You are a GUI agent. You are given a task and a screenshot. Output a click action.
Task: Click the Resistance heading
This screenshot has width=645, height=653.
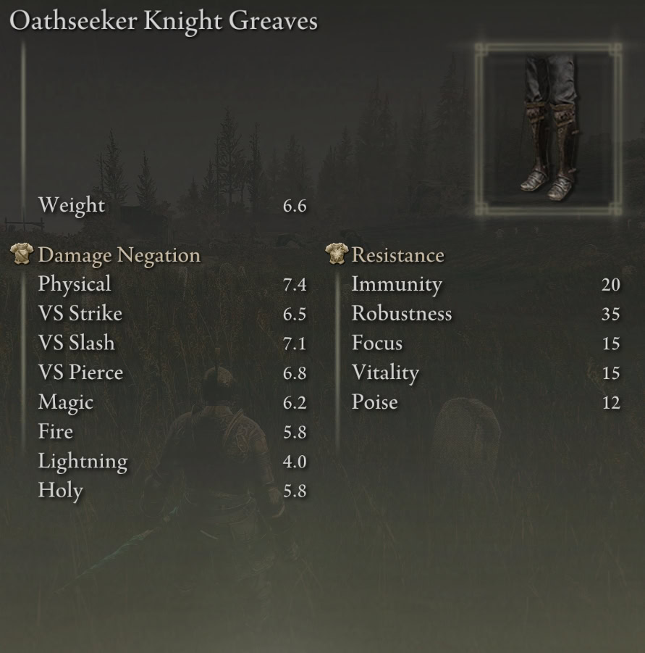(x=397, y=255)
